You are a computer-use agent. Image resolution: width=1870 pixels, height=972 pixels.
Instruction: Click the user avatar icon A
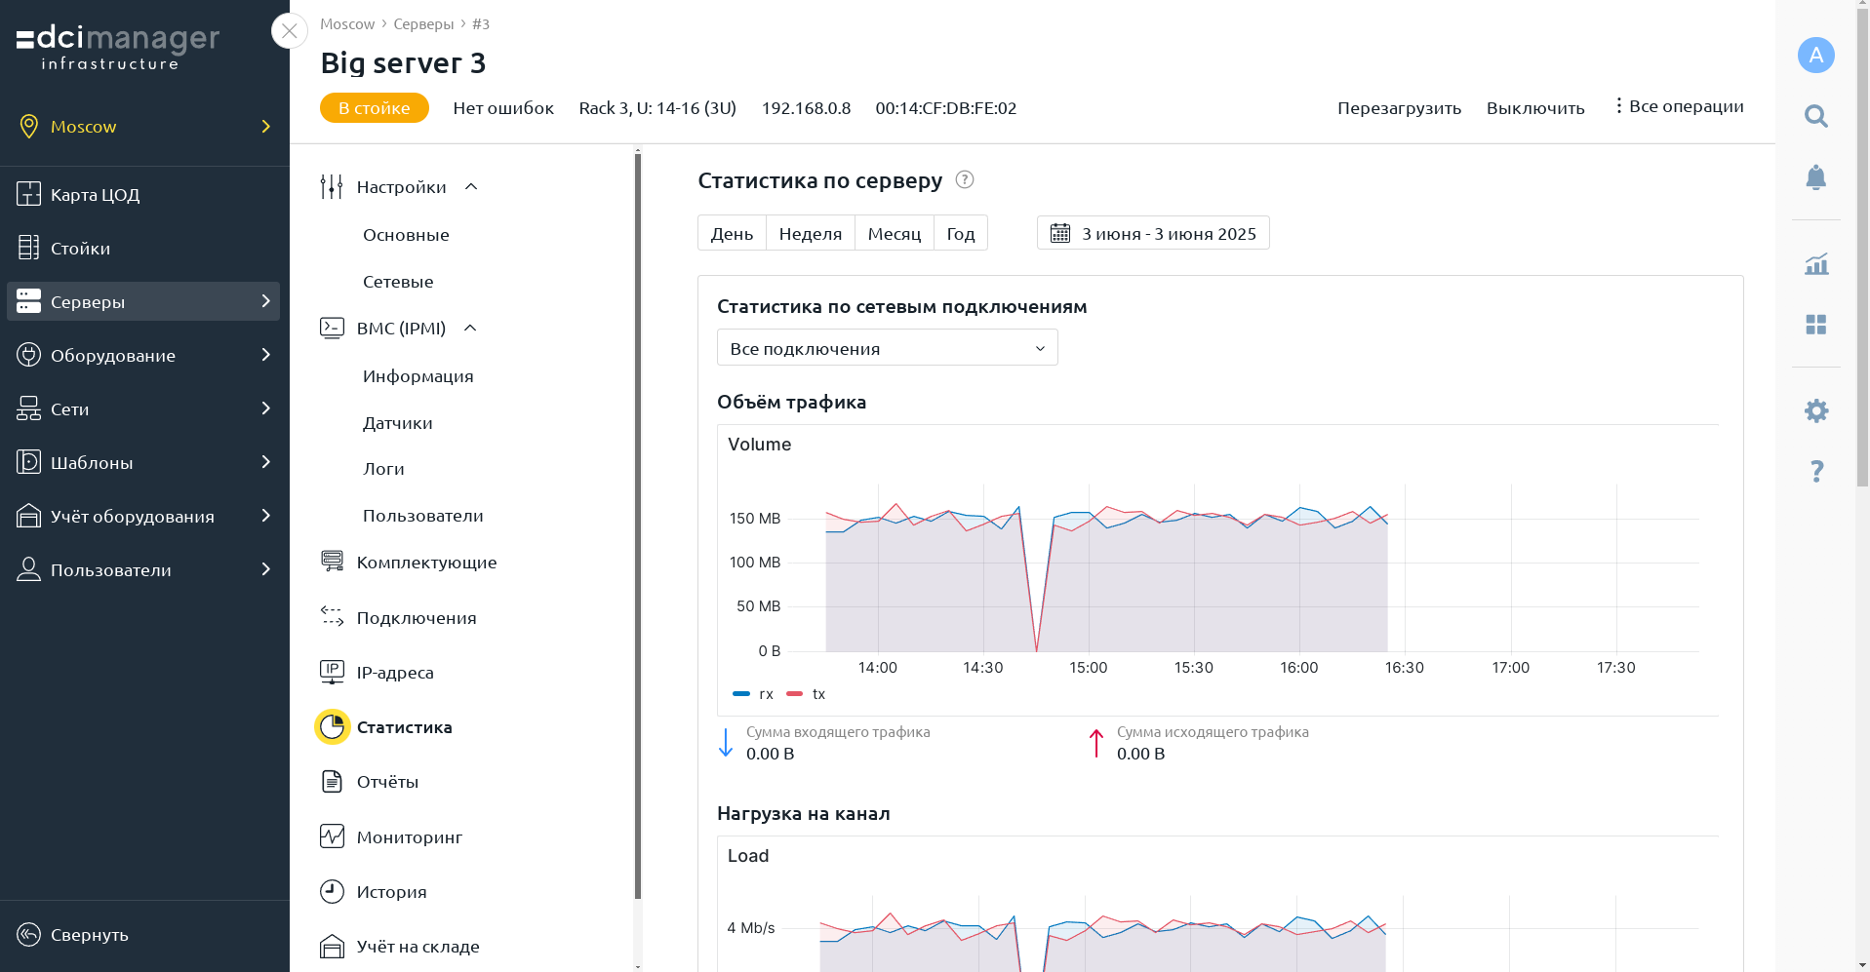click(1815, 55)
